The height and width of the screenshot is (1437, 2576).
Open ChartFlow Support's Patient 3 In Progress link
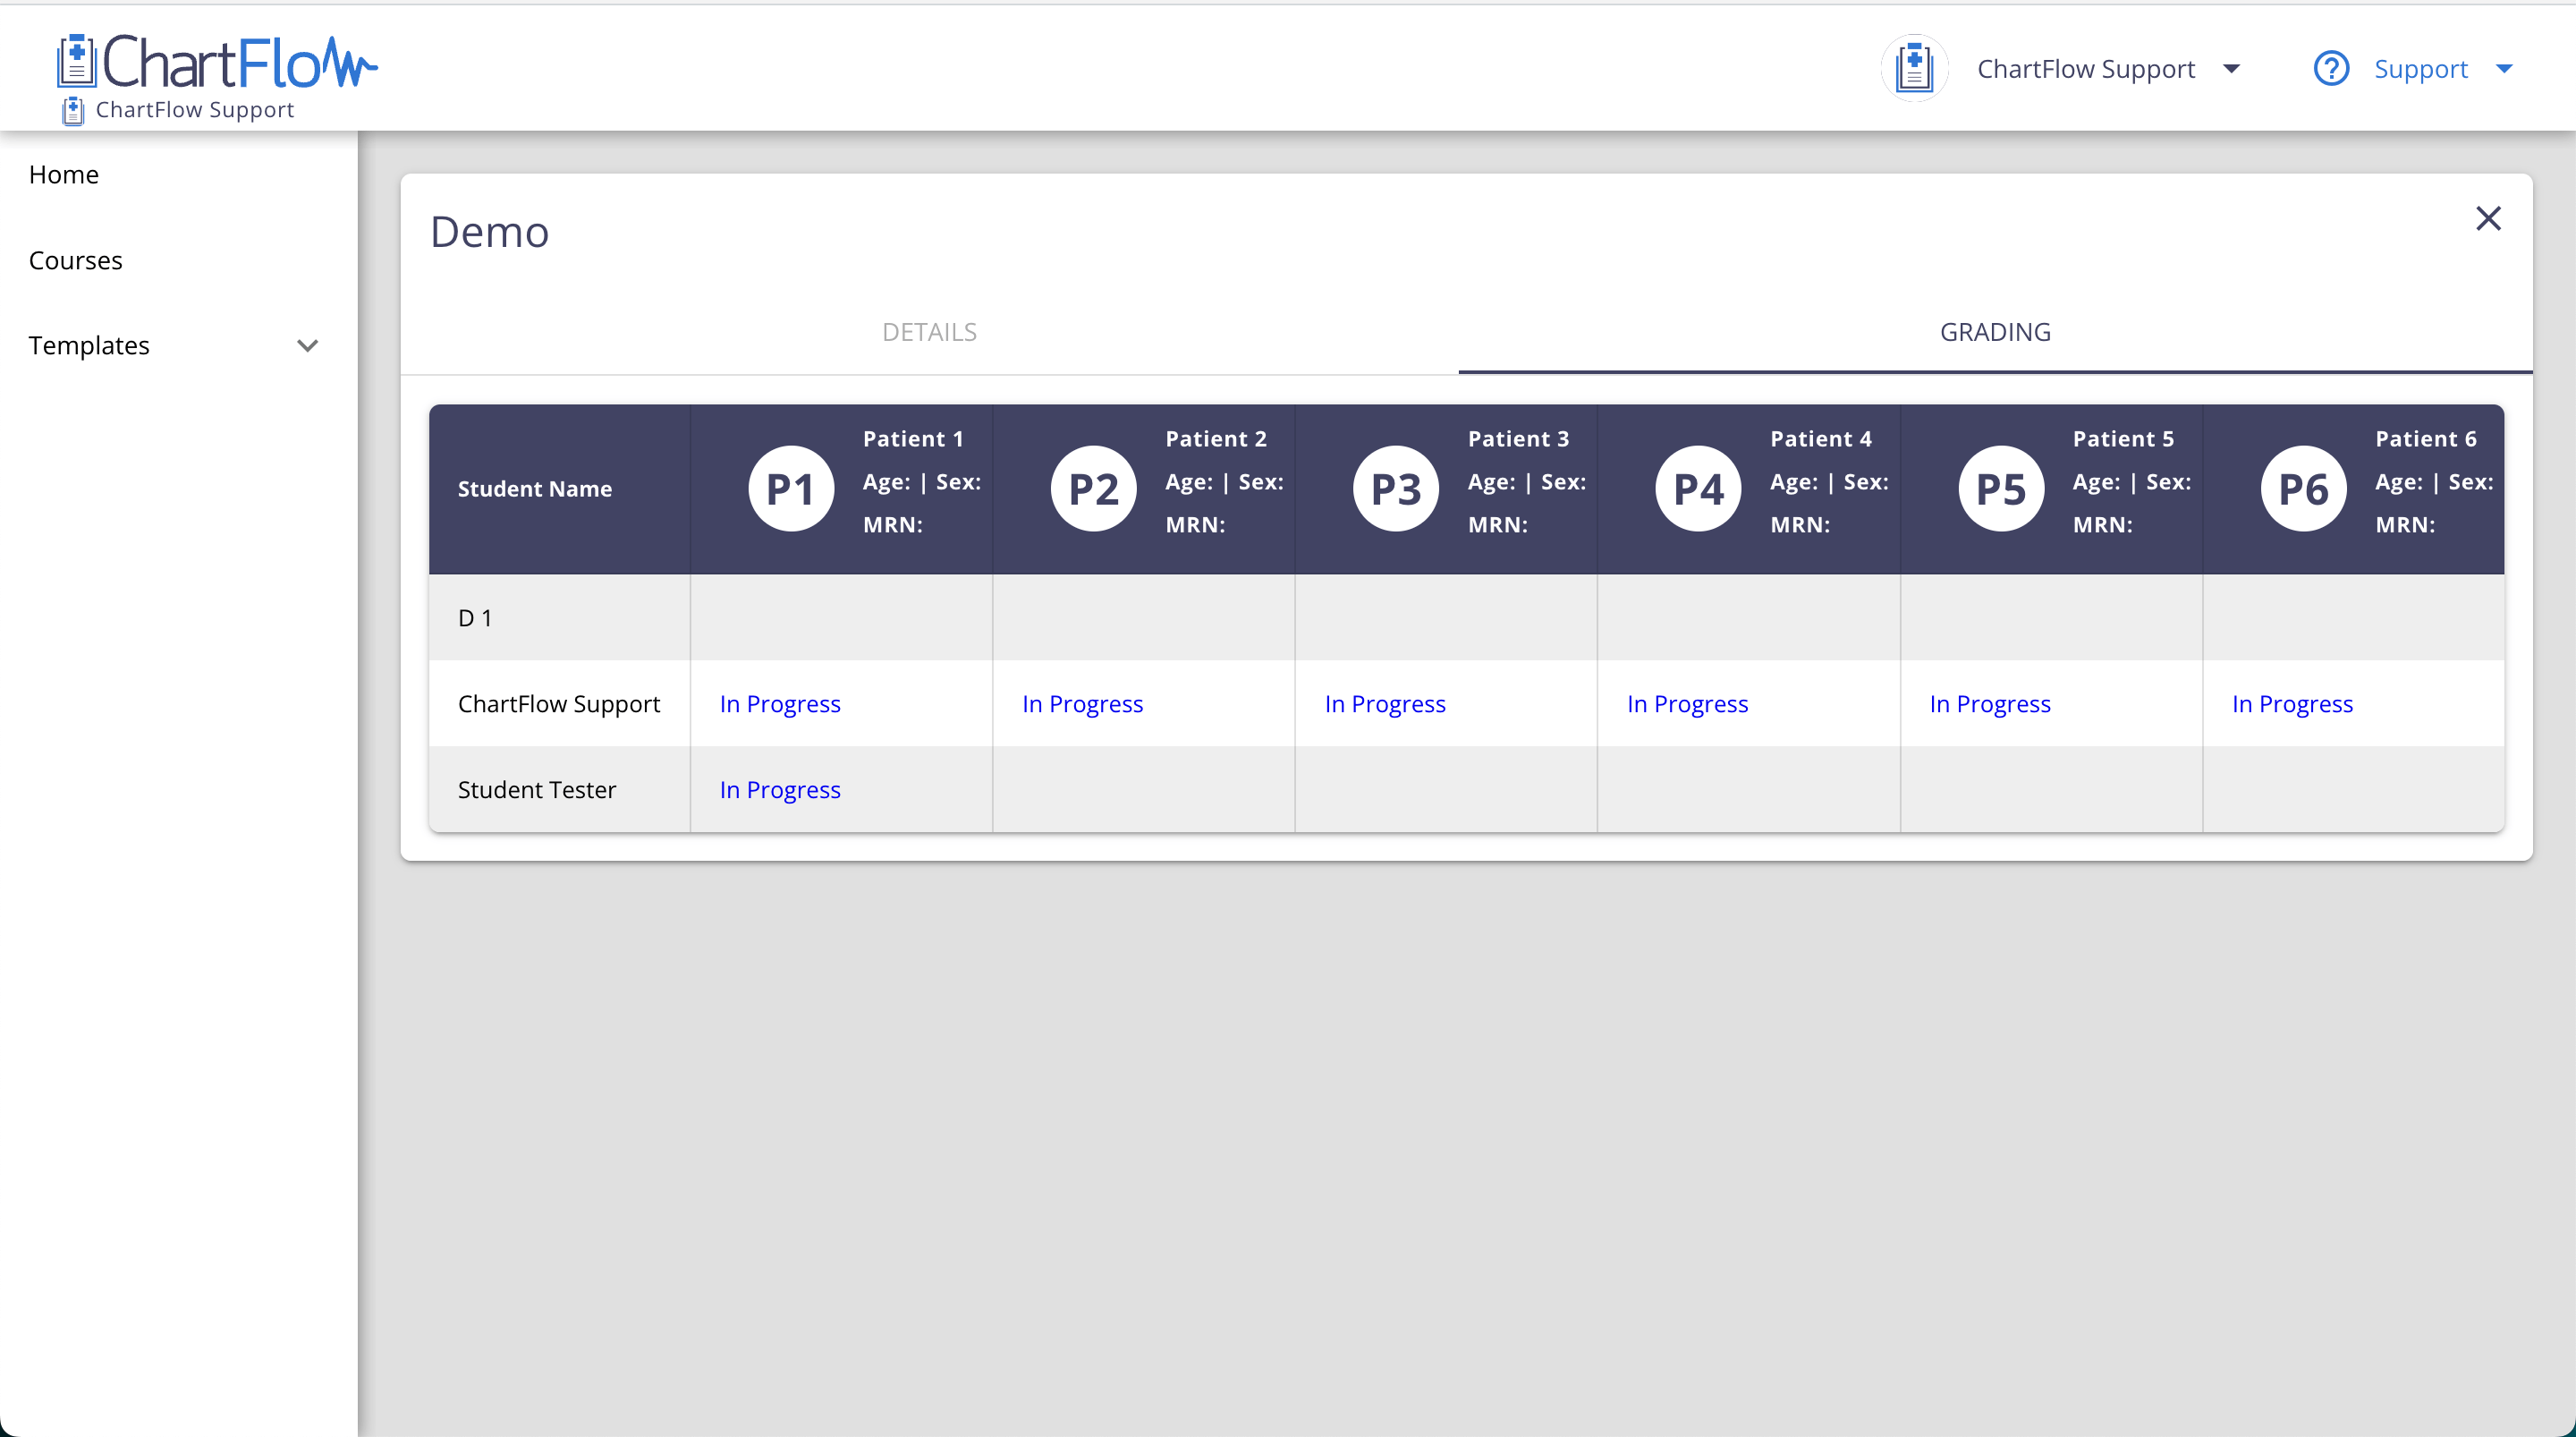click(1385, 703)
